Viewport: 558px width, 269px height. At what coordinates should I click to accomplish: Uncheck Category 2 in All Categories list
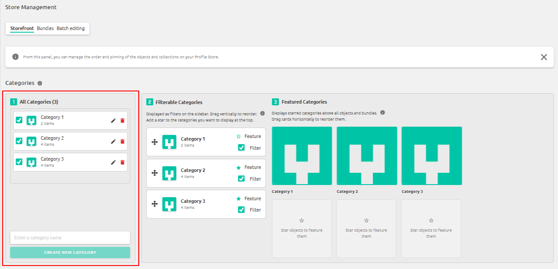pos(19,141)
